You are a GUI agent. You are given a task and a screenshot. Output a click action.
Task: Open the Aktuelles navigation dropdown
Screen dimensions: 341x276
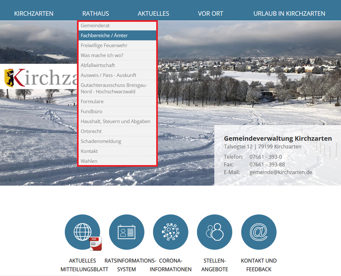[153, 13]
